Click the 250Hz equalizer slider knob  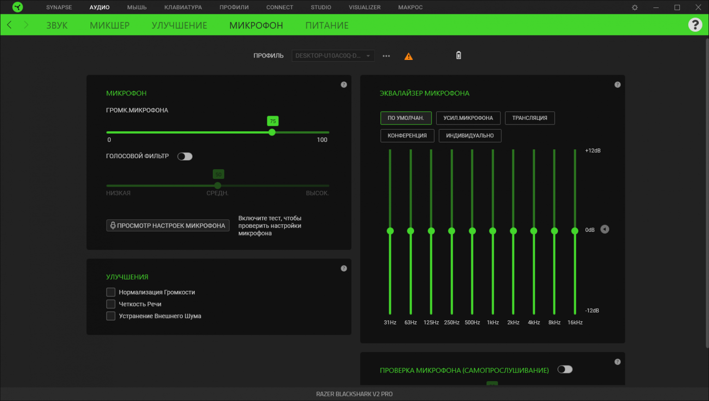click(452, 231)
